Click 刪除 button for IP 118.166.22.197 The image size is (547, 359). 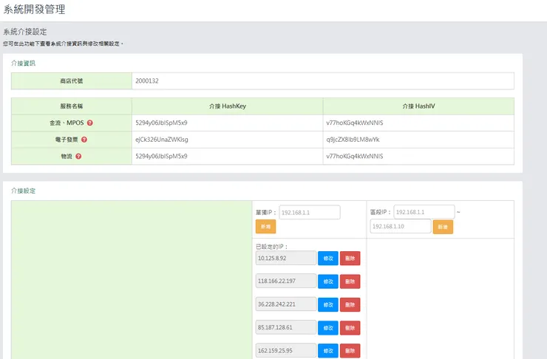click(x=350, y=281)
